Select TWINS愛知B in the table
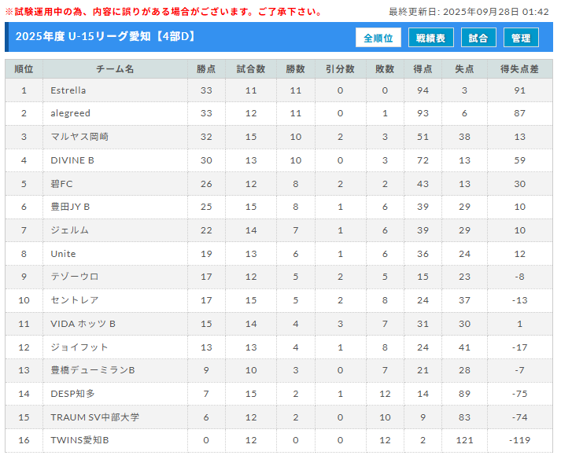This screenshot has height=459, width=561. pyautogui.click(x=79, y=440)
